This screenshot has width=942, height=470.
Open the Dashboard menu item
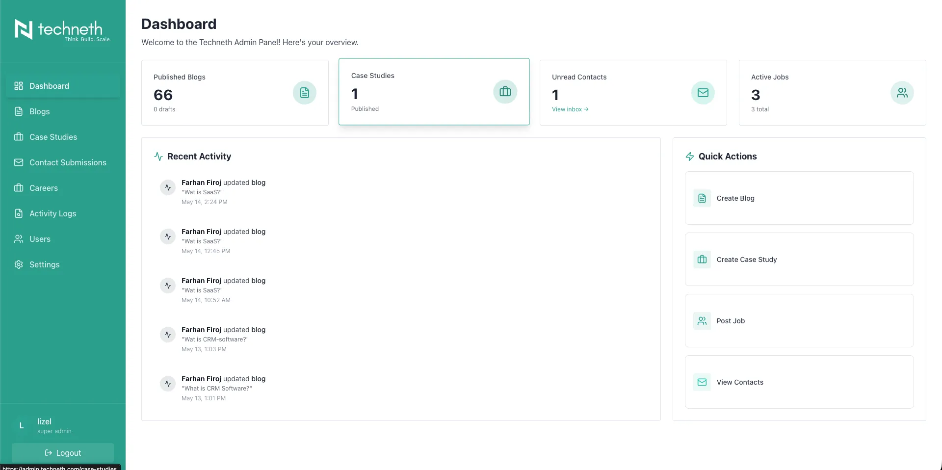coord(63,86)
